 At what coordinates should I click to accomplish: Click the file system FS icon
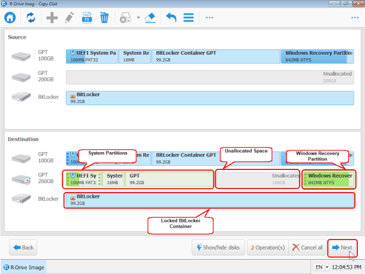tap(87, 17)
